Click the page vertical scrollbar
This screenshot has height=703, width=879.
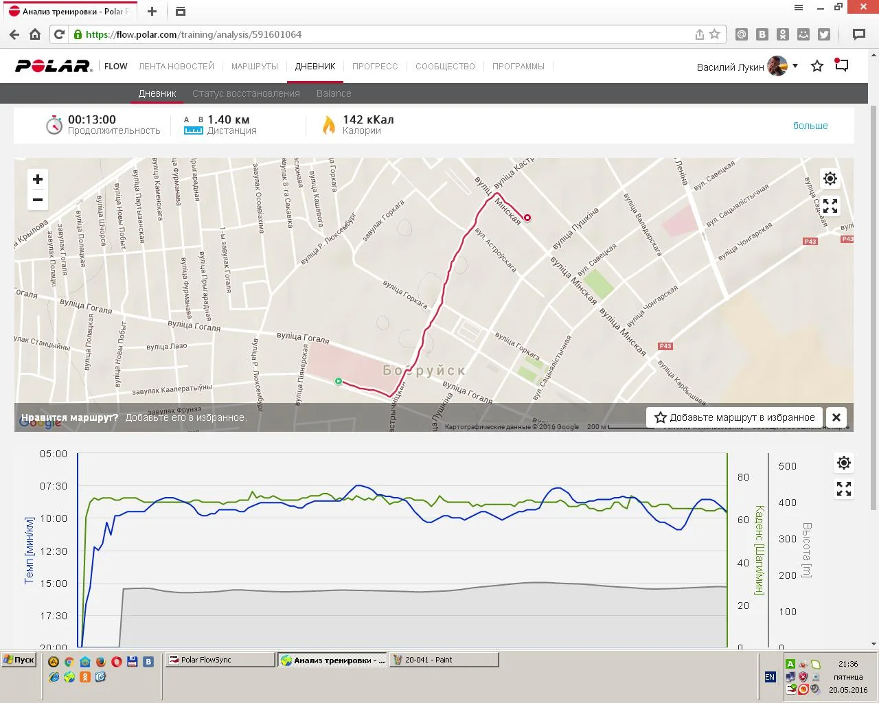pyautogui.click(x=874, y=309)
